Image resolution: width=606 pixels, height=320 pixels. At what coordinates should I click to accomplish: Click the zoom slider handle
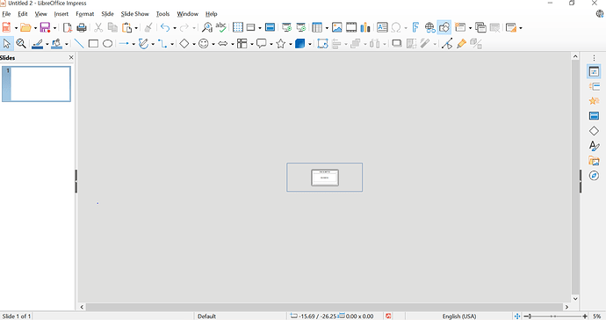(x=530, y=316)
